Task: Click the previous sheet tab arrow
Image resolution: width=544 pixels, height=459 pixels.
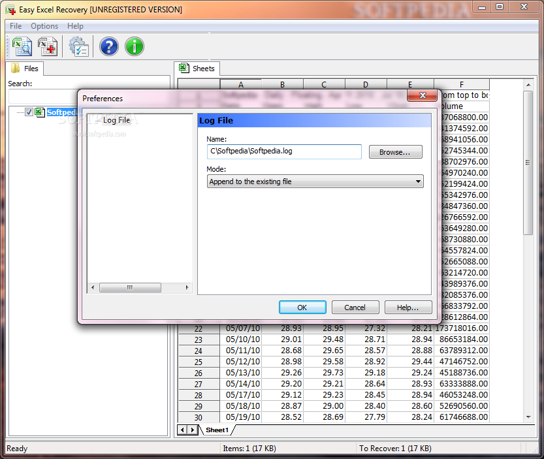Action: pos(183,430)
